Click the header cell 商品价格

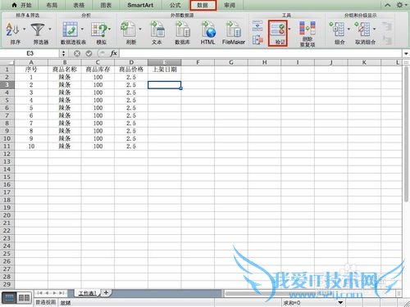click(131, 70)
